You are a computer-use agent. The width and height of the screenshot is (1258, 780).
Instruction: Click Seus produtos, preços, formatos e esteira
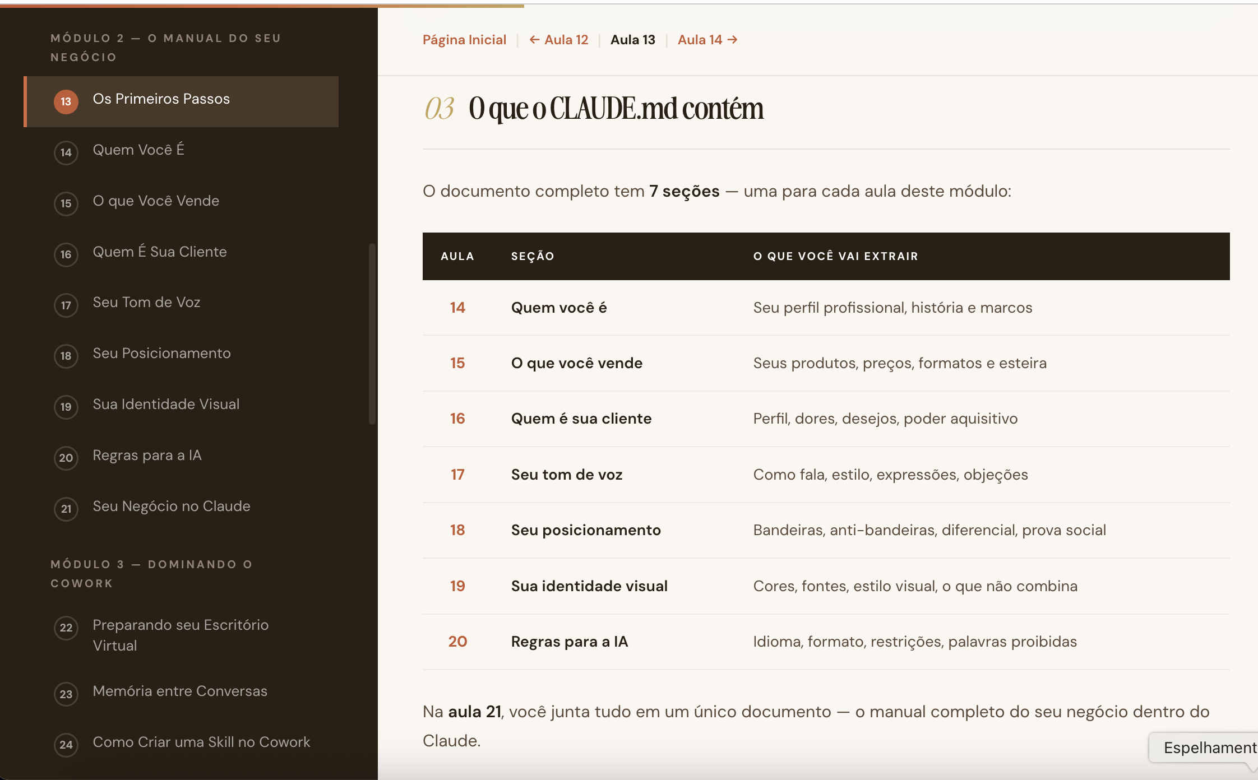coord(900,363)
